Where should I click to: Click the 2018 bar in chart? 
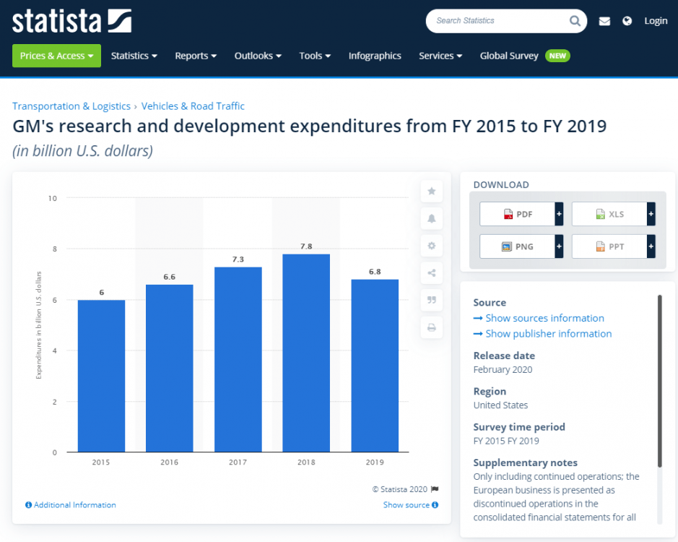pyautogui.click(x=306, y=353)
